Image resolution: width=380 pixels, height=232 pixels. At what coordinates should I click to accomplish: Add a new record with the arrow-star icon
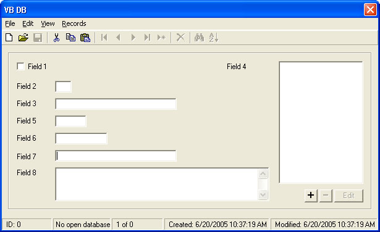[161, 38]
